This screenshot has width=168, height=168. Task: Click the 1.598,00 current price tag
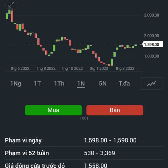(x=152, y=44)
